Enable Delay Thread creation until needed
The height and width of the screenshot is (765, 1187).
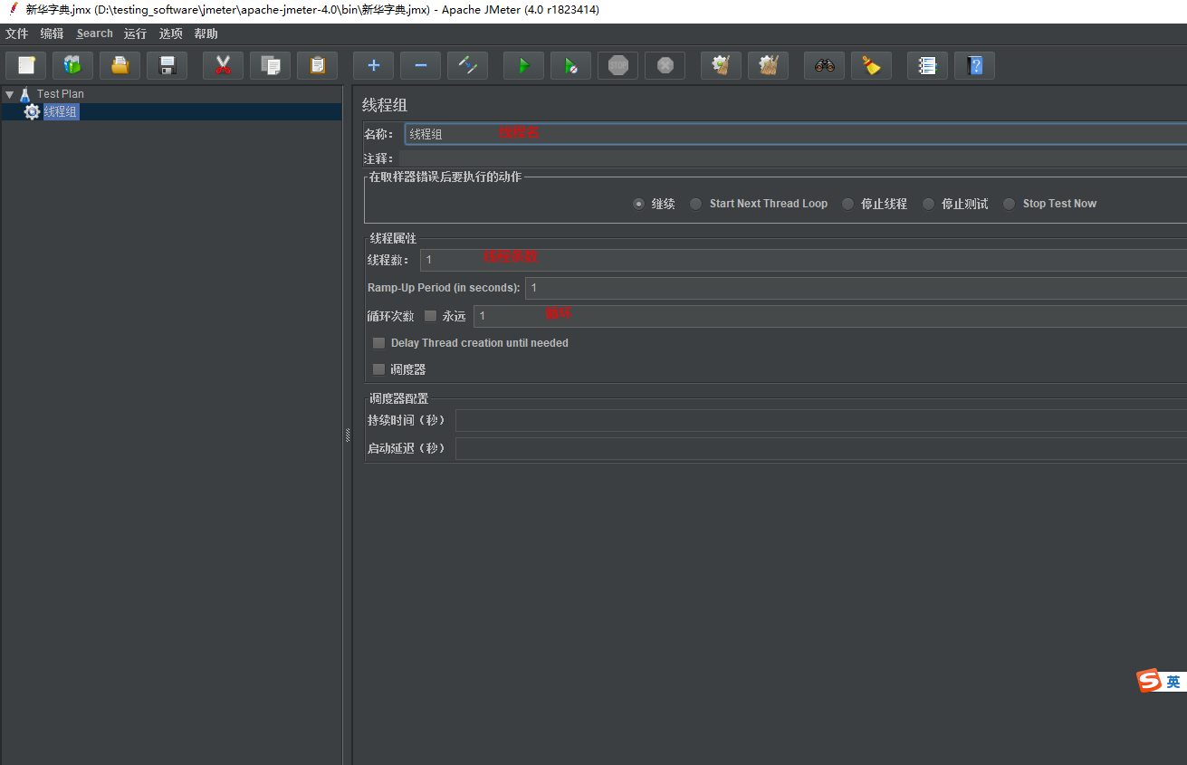tap(379, 343)
